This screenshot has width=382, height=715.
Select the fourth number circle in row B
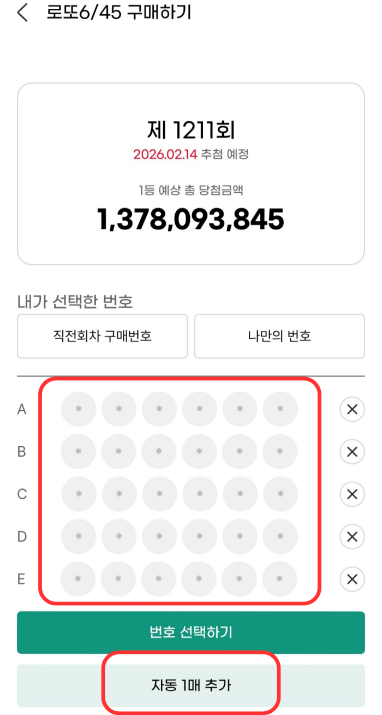pos(199,452)
